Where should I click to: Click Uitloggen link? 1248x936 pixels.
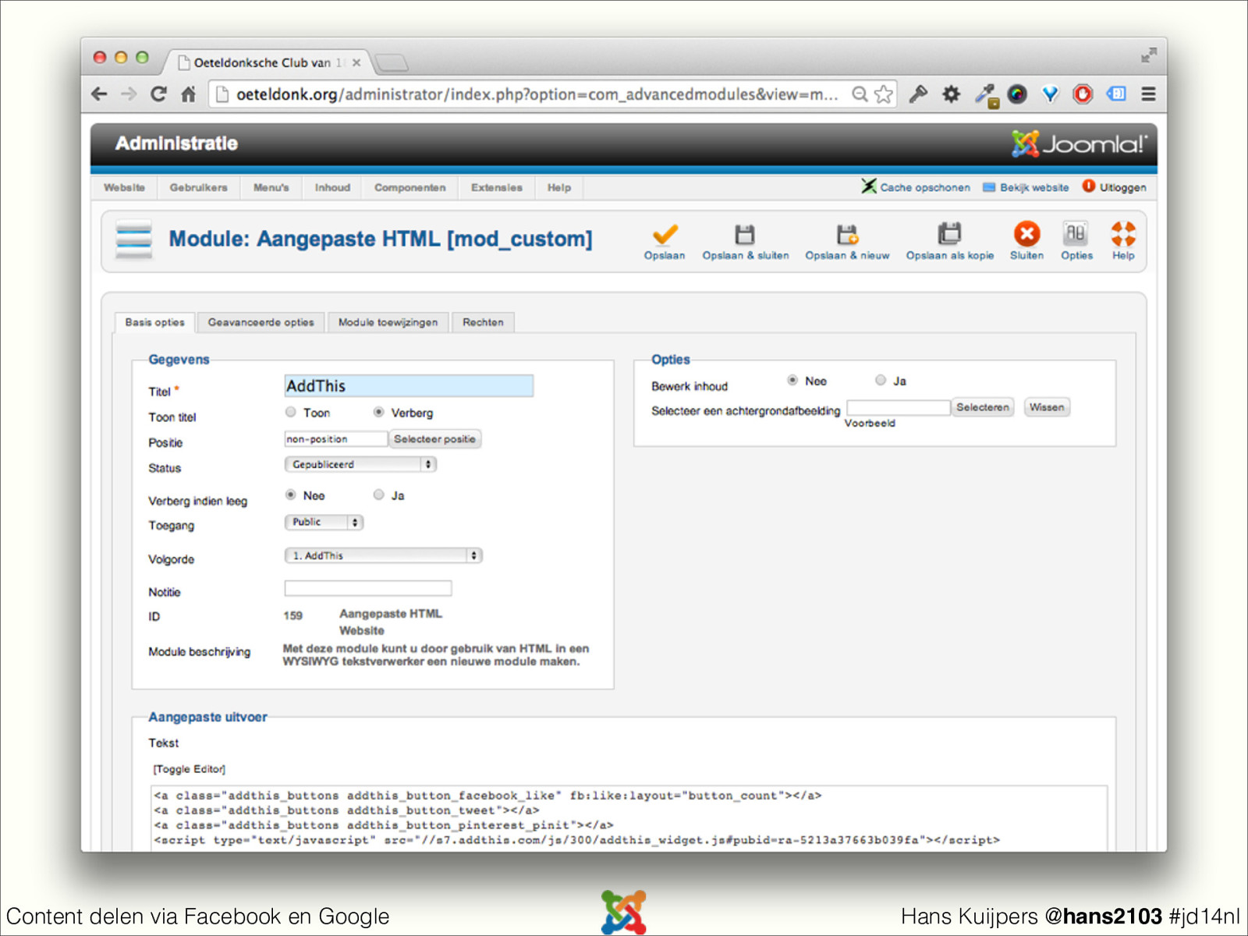pyautogui.click(x=1114, y=187)
